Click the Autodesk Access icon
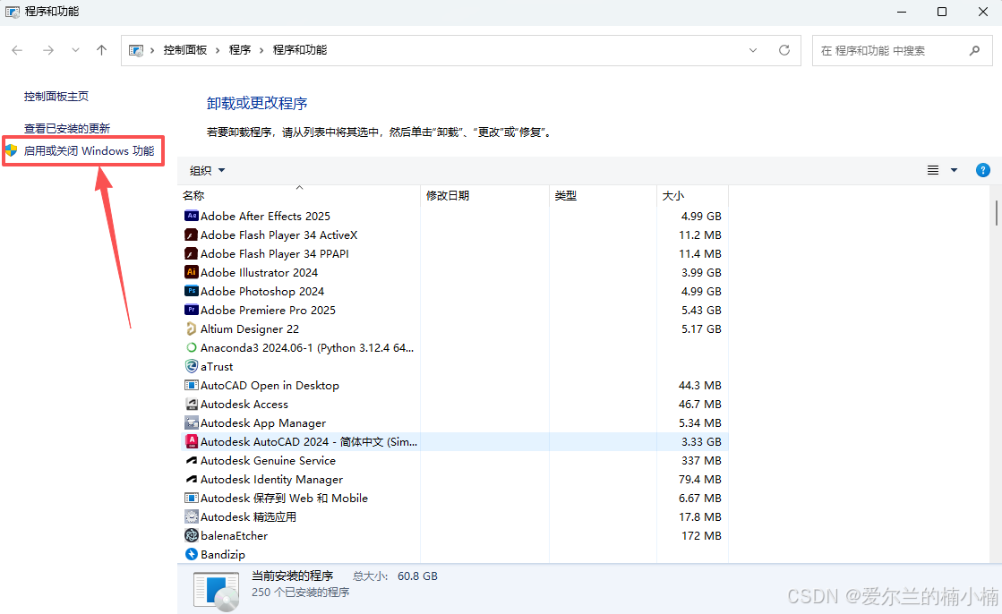Viewport: 1002px width, 614px height. [x=191, y=404]
